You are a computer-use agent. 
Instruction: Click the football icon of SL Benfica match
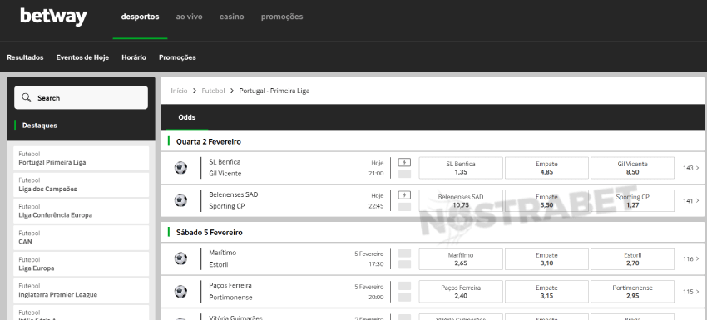point(180,168)
